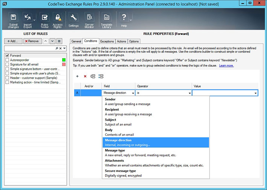Viewport: 267px width, 190px height.
Task: Clear the rules search field
Action: click(61, 48)
